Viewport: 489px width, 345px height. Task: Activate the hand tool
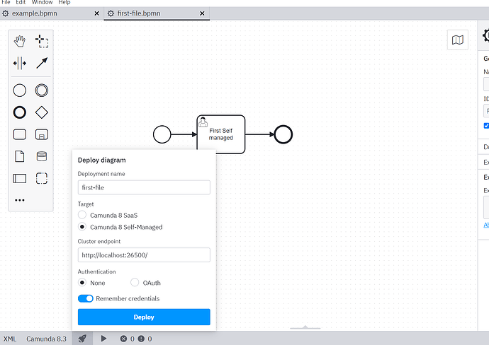[x=20, y=41]
